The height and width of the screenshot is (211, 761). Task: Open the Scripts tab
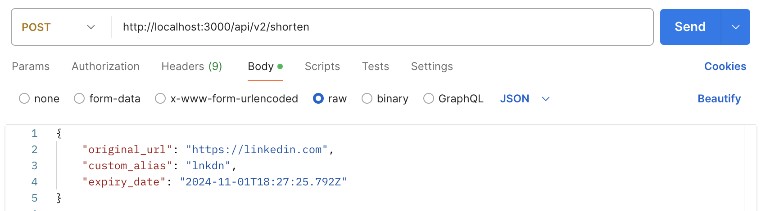pos(322,66)
